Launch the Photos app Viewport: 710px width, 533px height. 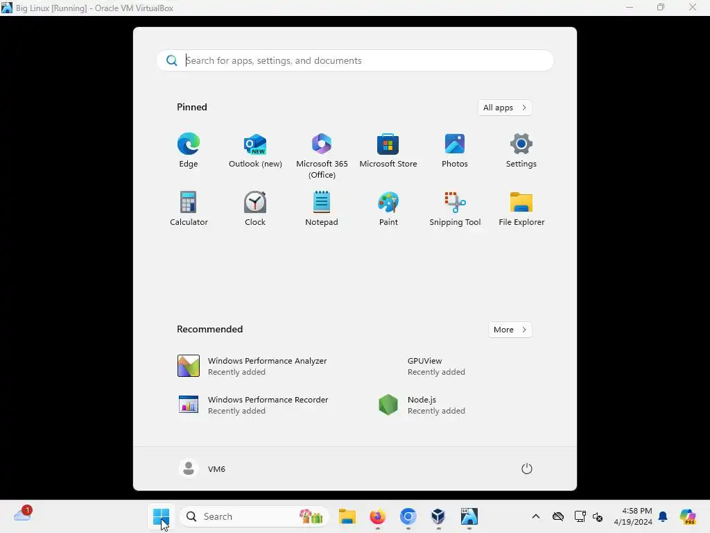(455, 151)
